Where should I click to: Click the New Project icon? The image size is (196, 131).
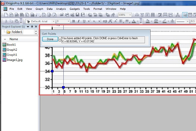pyautogui.click(x=6, y=15)
